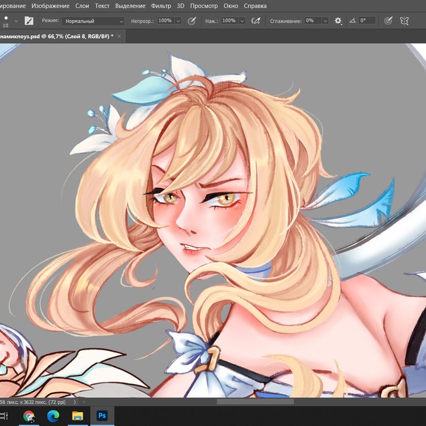Expand the Сглаживание smoothing slider arrow
The image size is (426, 426).
click(325, 21)
